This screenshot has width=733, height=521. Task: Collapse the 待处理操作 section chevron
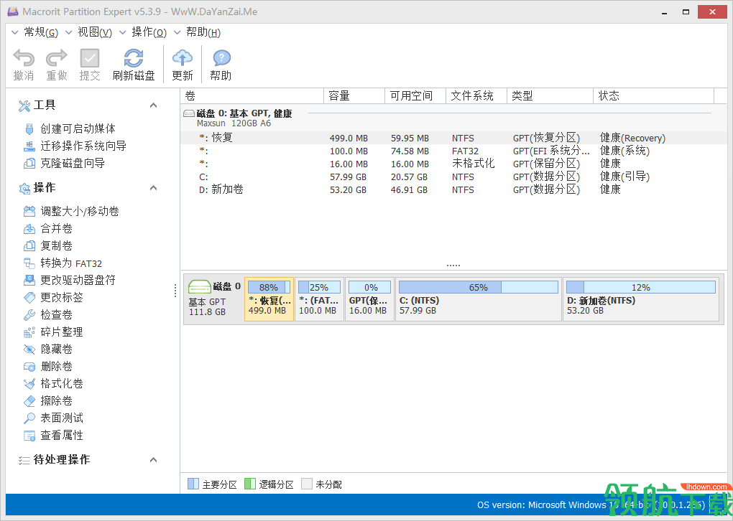(x=153, y=460)
